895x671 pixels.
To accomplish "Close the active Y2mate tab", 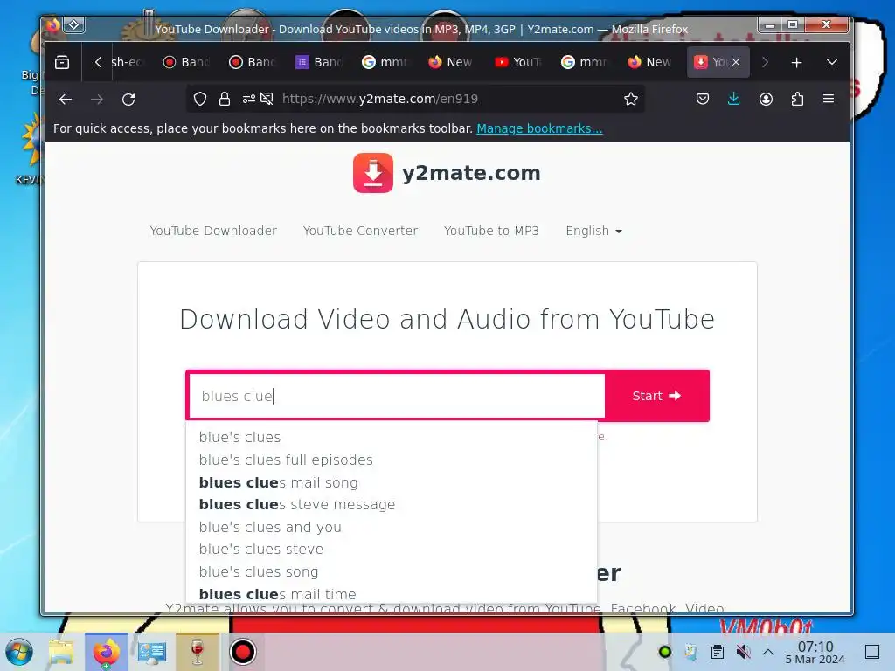I will (x=736, y=62).
